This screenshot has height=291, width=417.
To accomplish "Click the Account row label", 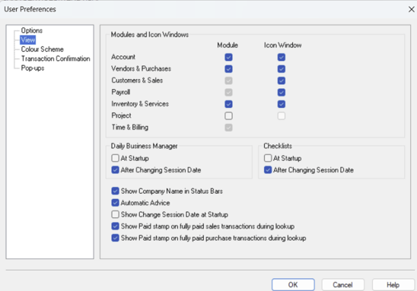I will point(123,57).
